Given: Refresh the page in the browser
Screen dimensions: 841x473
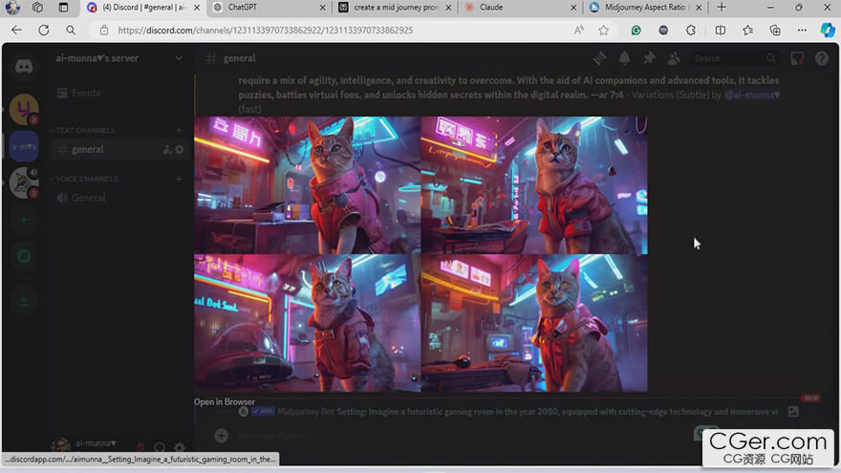Looking at the screenshot, I should click(x=44, y=30).
